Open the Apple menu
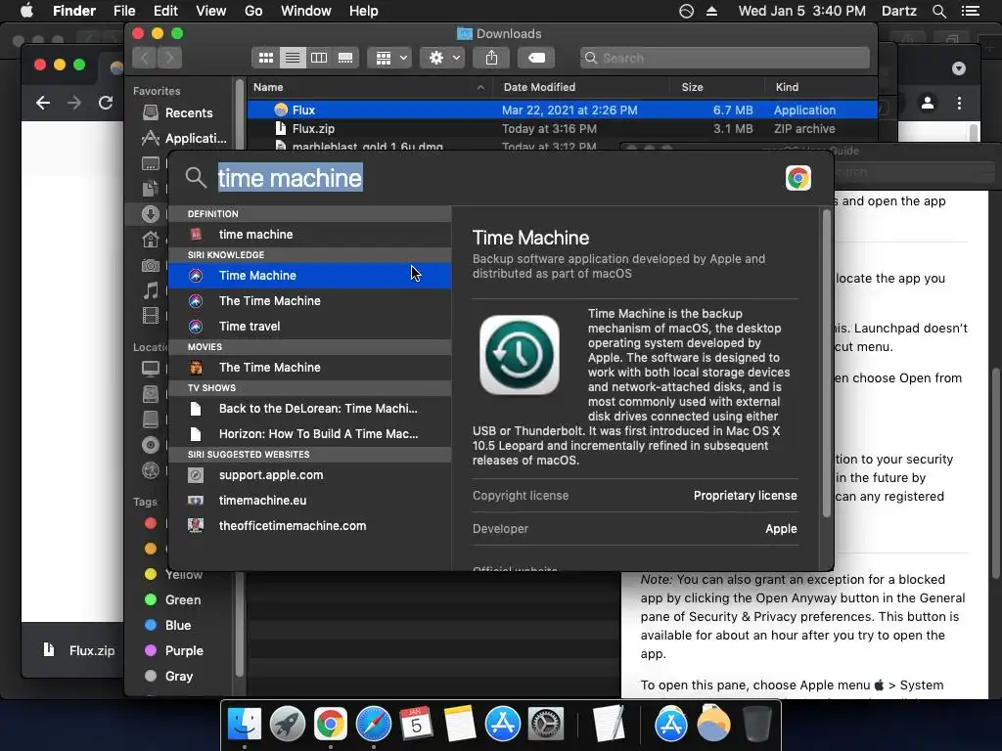 tap(26, 11)
